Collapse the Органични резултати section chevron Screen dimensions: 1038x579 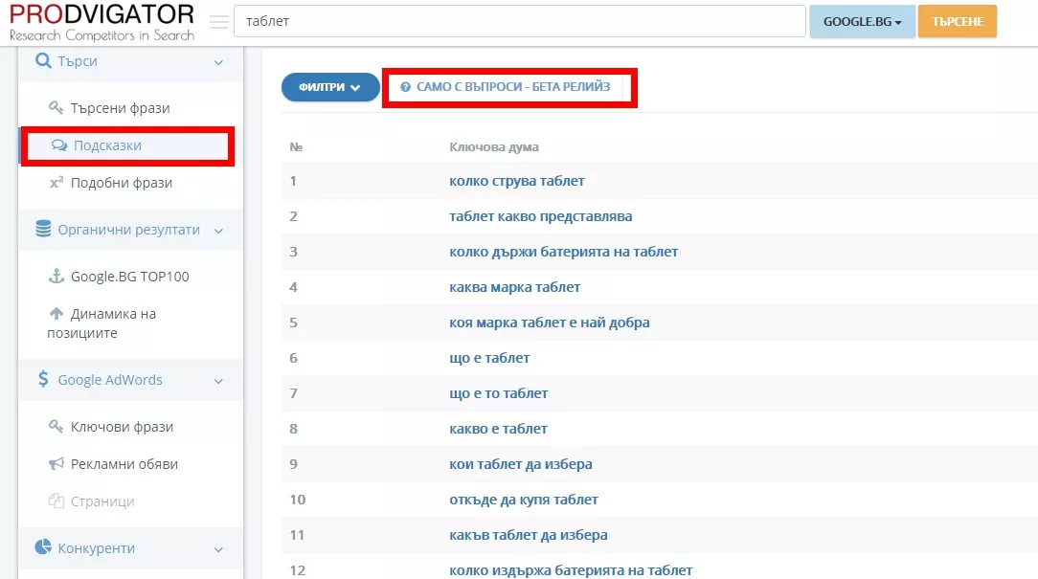[218, 231]
